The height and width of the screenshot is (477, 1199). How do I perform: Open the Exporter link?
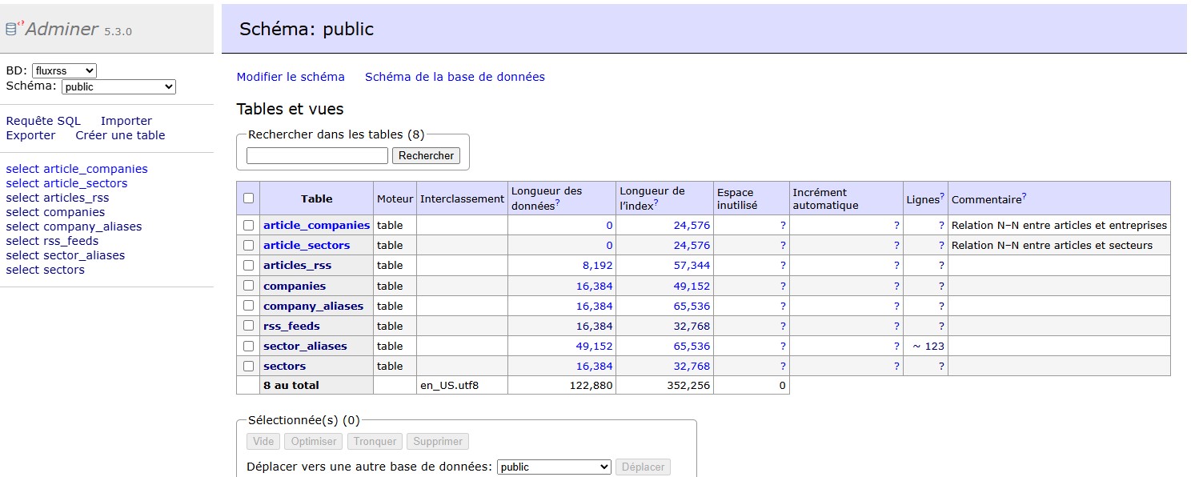pos(30,135)
